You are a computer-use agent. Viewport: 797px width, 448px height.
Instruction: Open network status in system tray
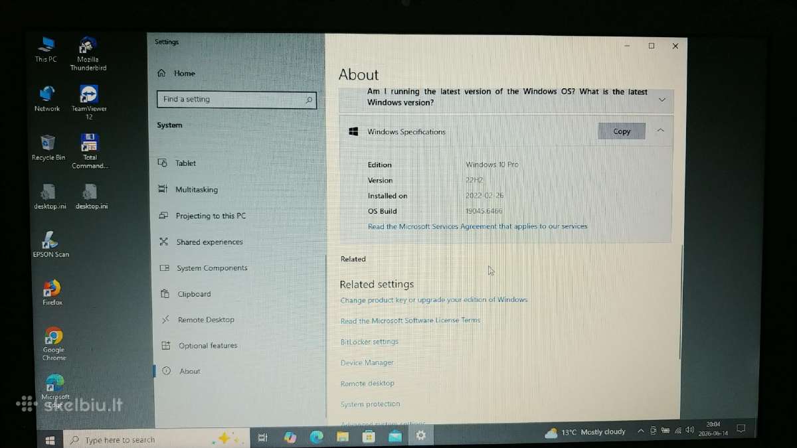677,430
